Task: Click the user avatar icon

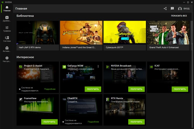Action: click(180, 9)
